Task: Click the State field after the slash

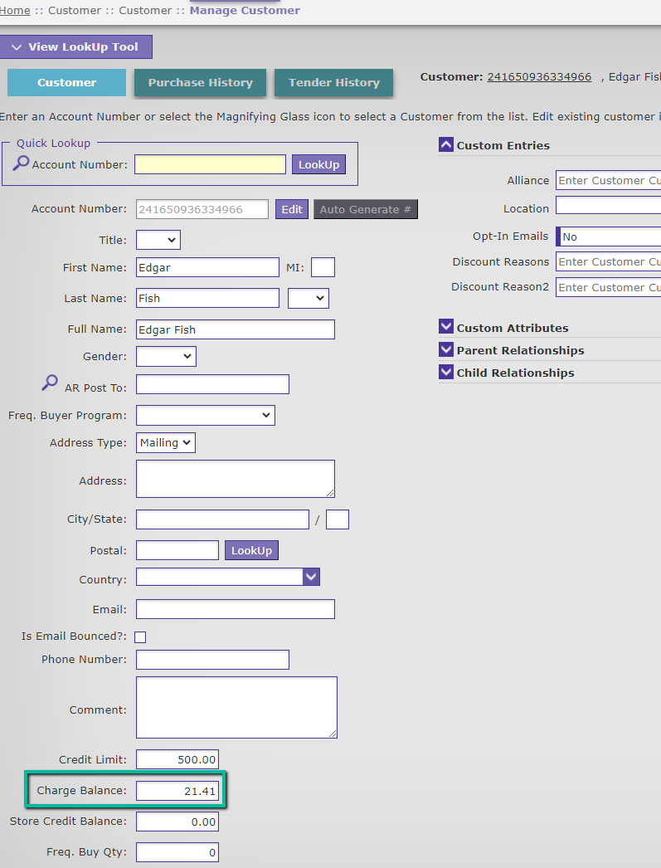Action: coord(338,519)
